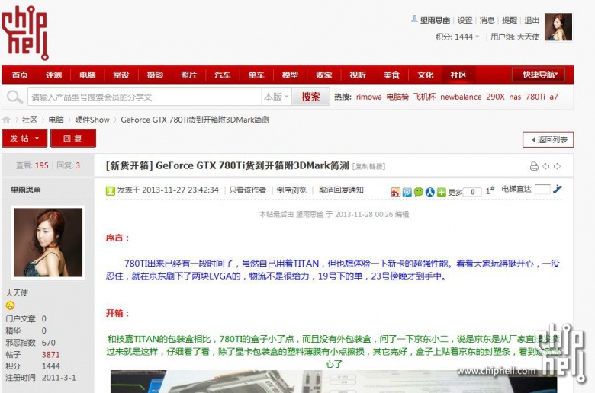
Task: Click the user silhouette icon beside top username
Action: coord(414,19)
